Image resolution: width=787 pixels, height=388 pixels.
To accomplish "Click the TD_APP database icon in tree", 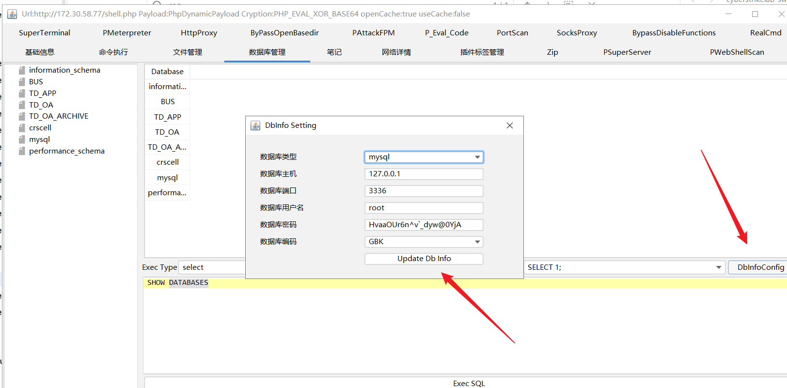I will (22, 93).
